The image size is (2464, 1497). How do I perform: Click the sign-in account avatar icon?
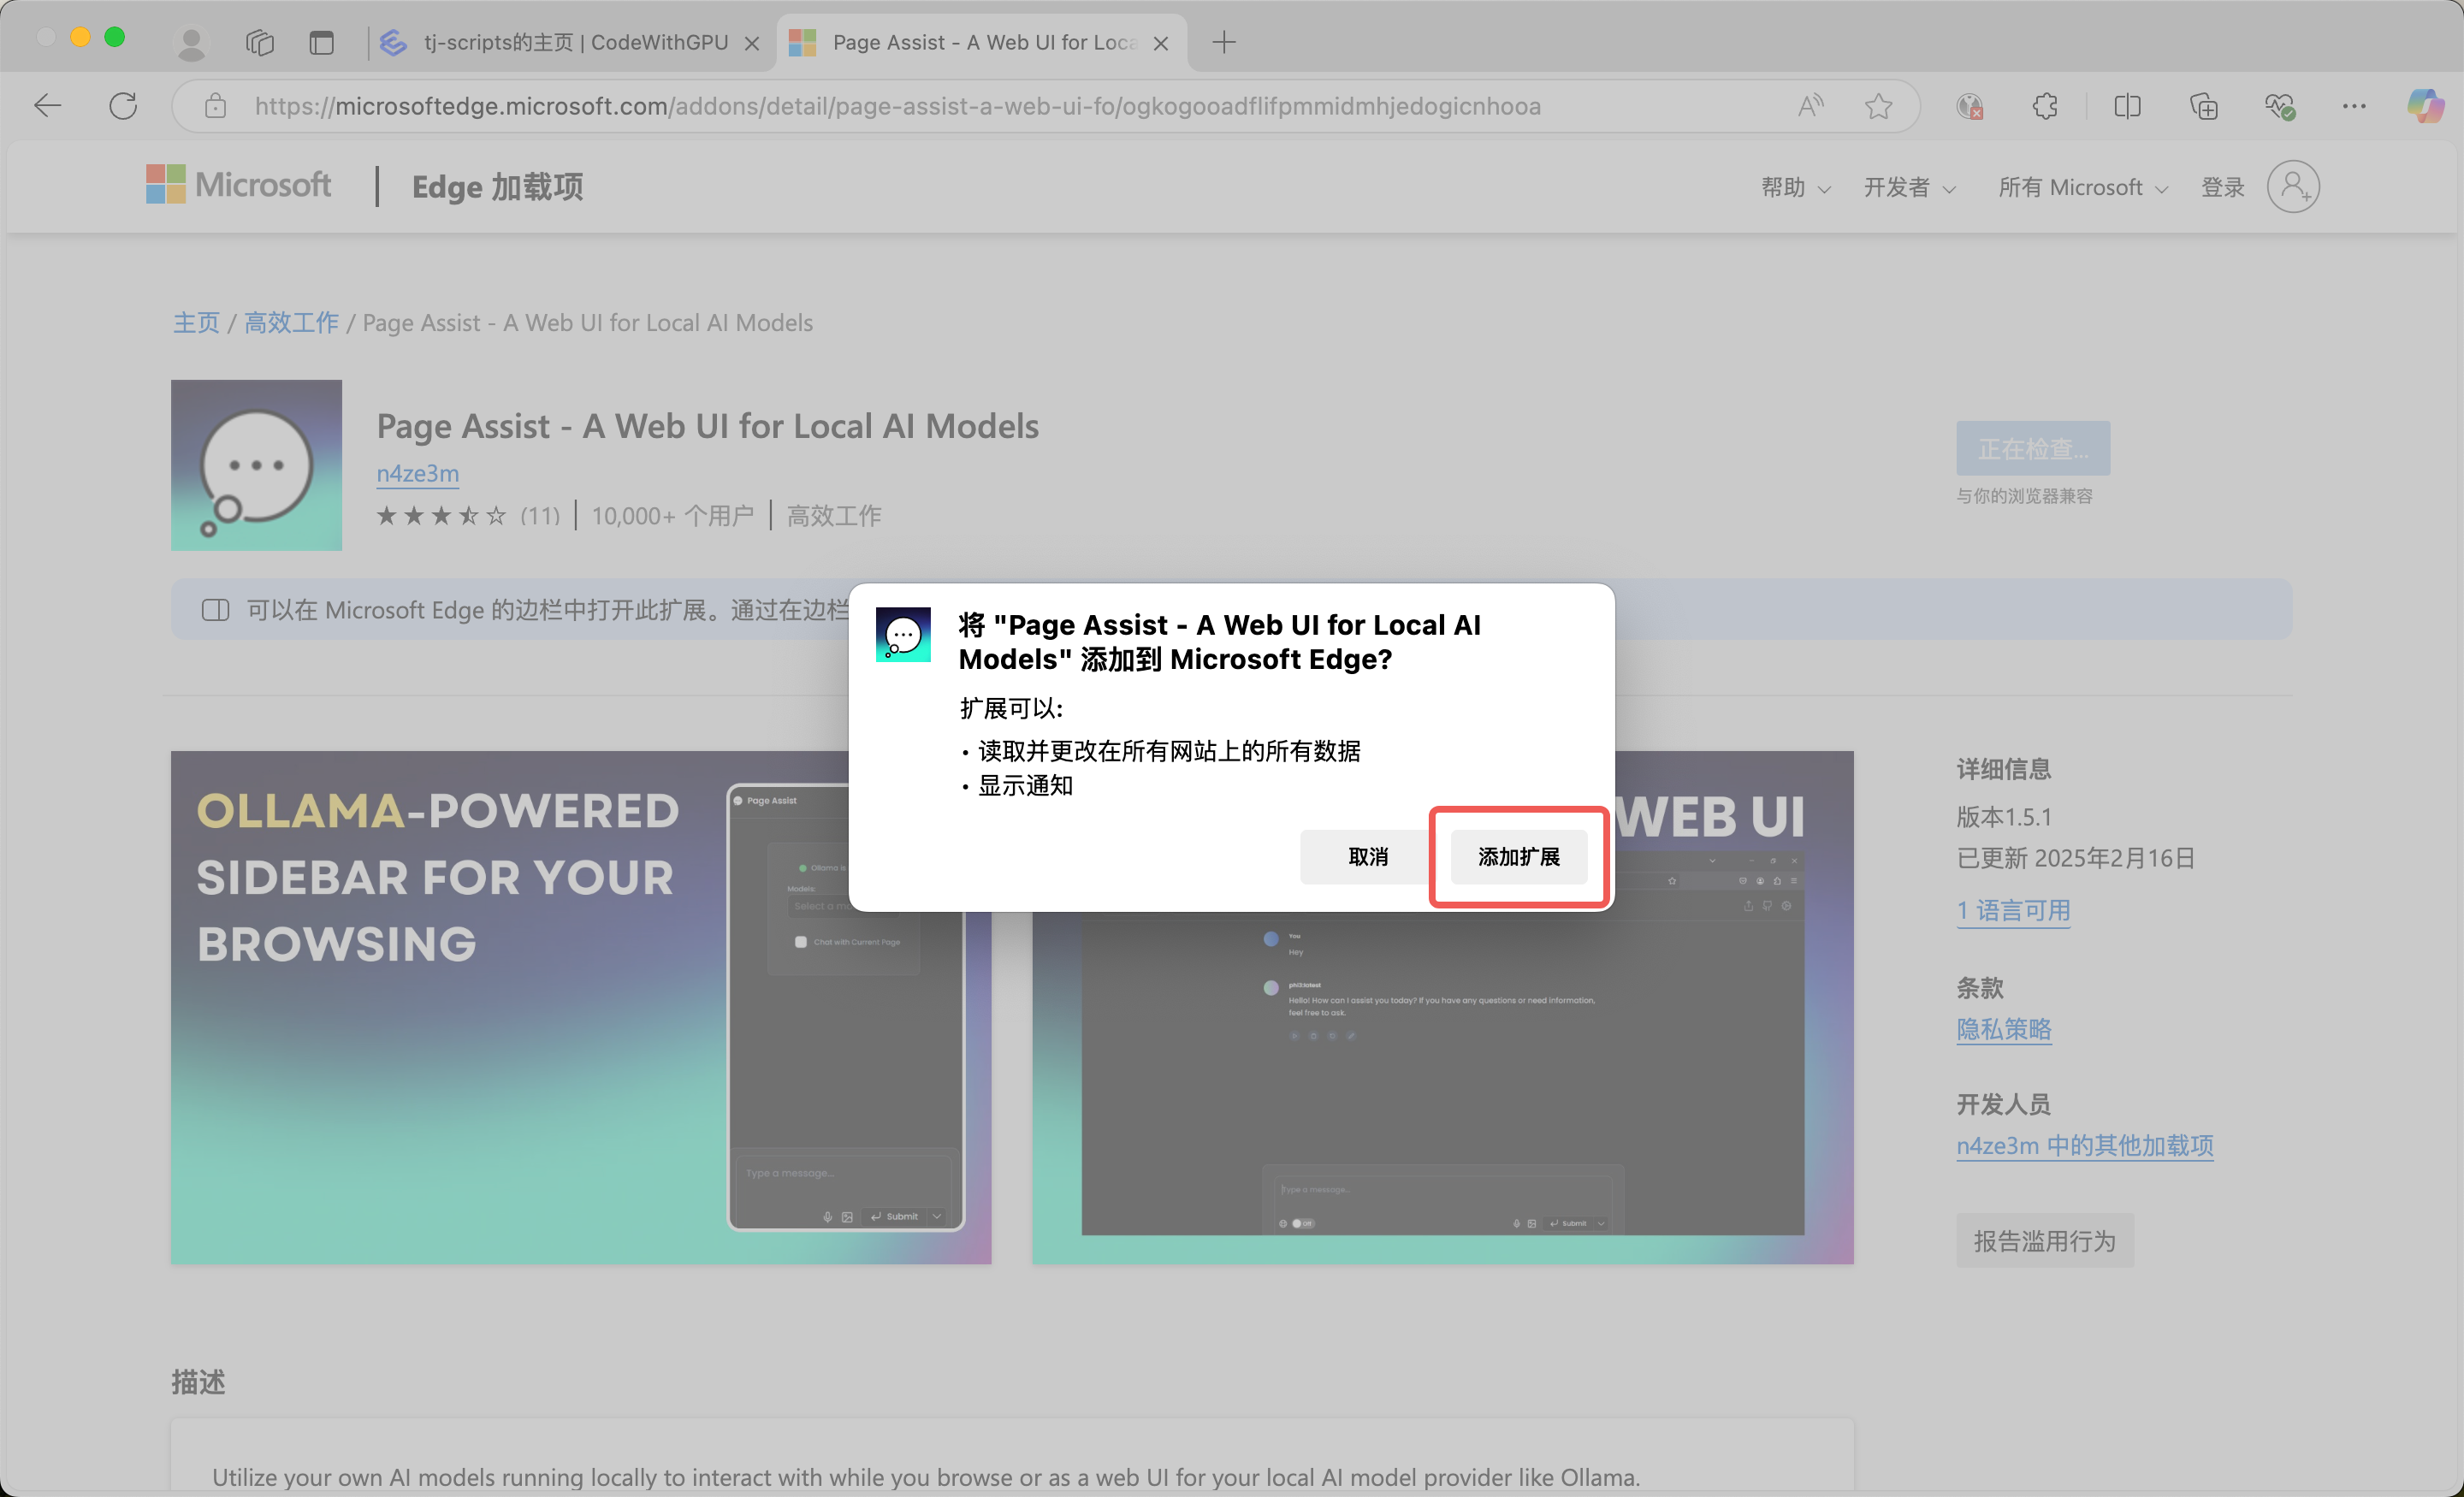(2293, 187)
